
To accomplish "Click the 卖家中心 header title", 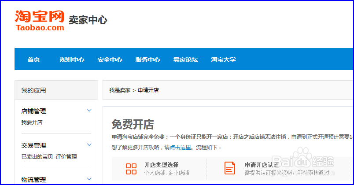I will 88,20.
